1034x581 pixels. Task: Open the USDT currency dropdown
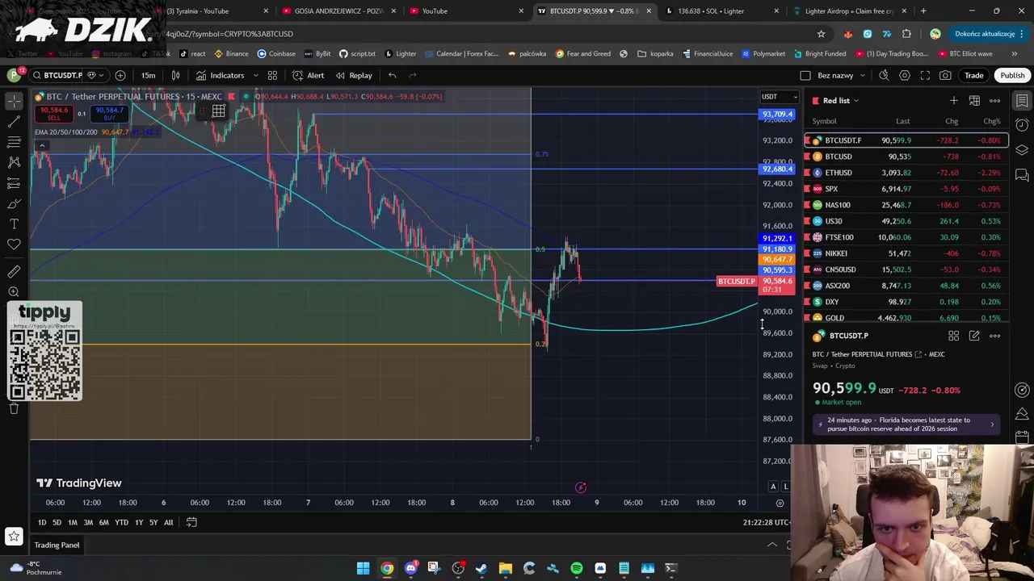click(x=779, y=97)
